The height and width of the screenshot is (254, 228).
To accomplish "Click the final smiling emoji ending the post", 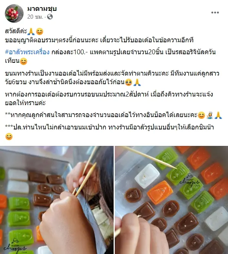I will tap(9, 137).
